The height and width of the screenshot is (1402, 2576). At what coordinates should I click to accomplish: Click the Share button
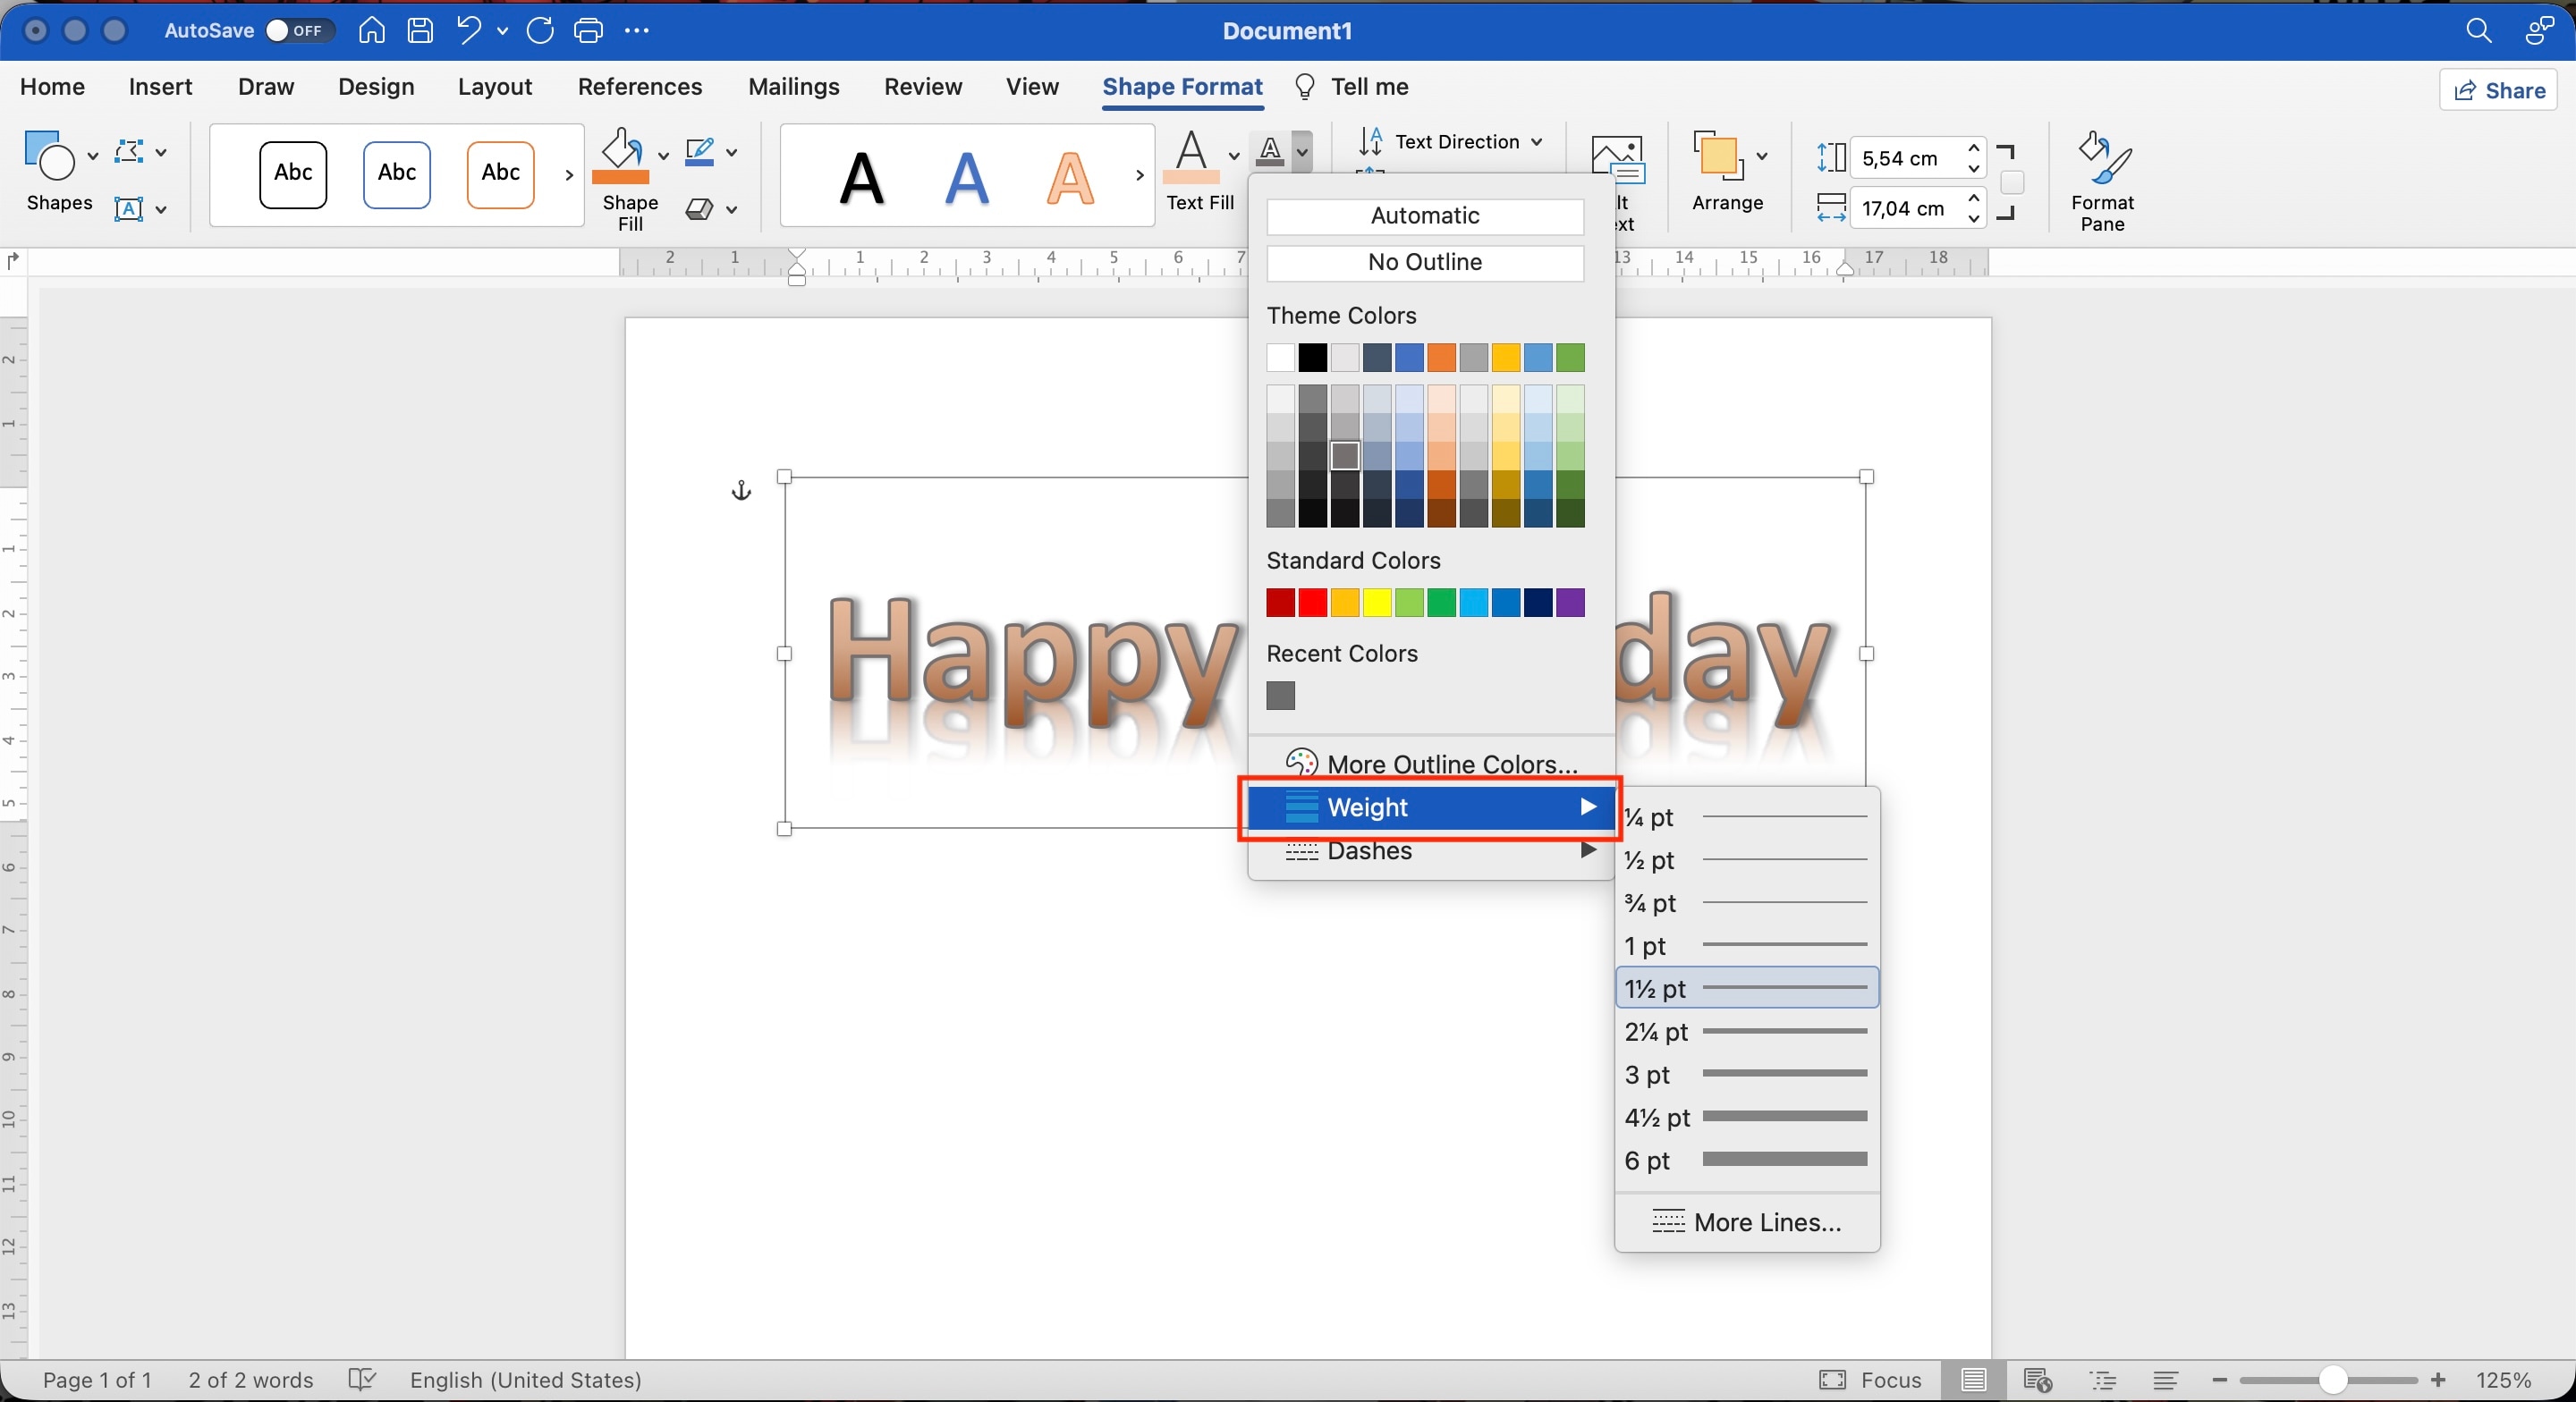[x=2498, y=90]
